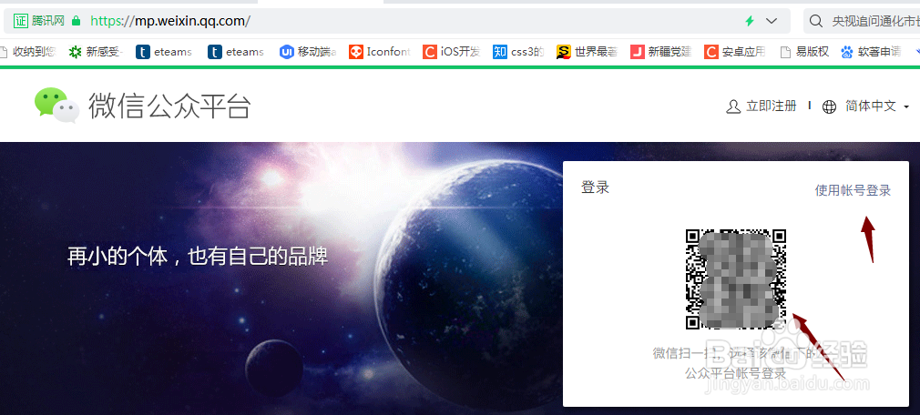Click the WeChat logo bubbles icon
The width and height of the screenshot is (920, 415).
pos(56,106)
